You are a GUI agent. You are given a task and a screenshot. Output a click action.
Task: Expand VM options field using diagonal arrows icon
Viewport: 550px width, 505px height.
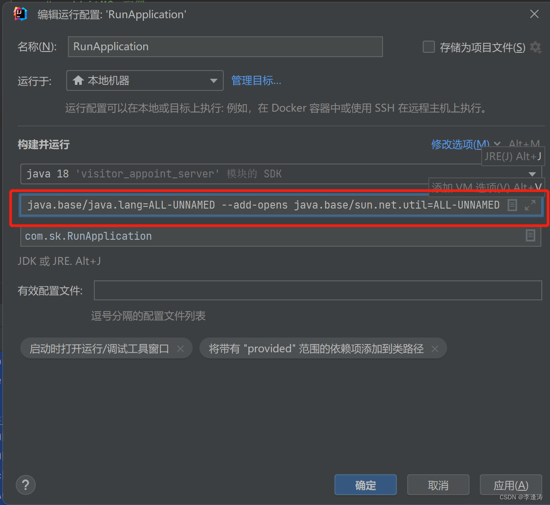click(530, 205)
